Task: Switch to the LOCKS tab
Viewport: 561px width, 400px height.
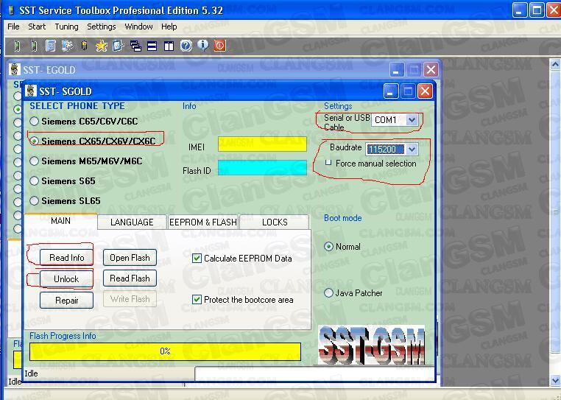Action: [275, 222]
